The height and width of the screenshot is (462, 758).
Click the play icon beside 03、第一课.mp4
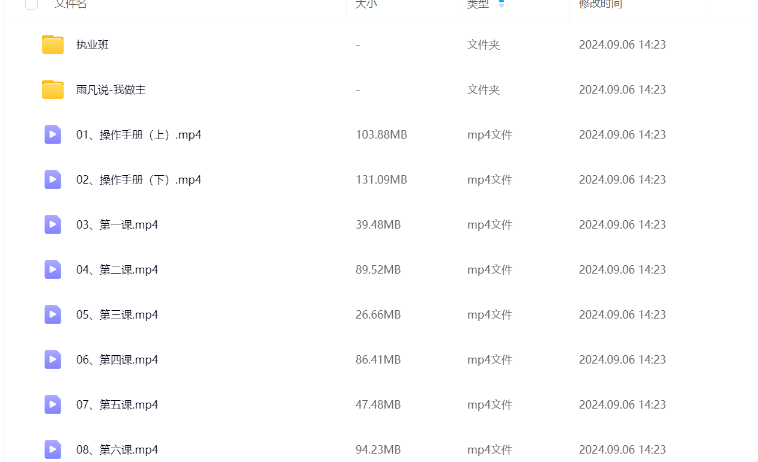(x=53, y=224)
